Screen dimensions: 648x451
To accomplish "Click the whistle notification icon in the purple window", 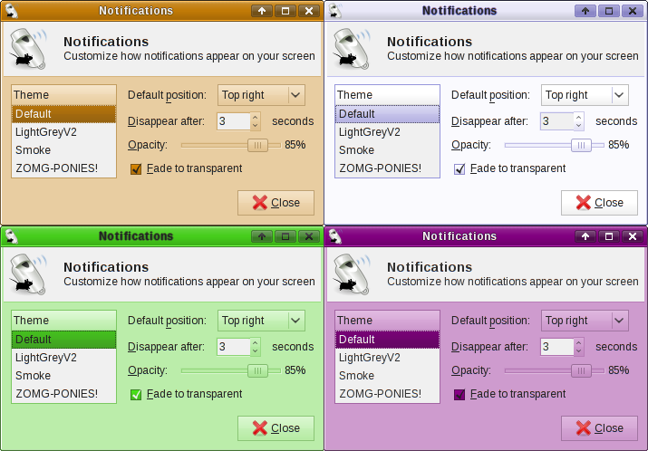I will point(352,274).
